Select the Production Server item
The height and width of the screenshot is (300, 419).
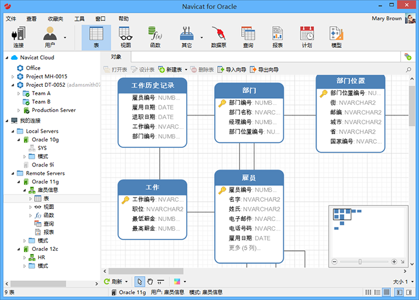(x=53, y=110)
